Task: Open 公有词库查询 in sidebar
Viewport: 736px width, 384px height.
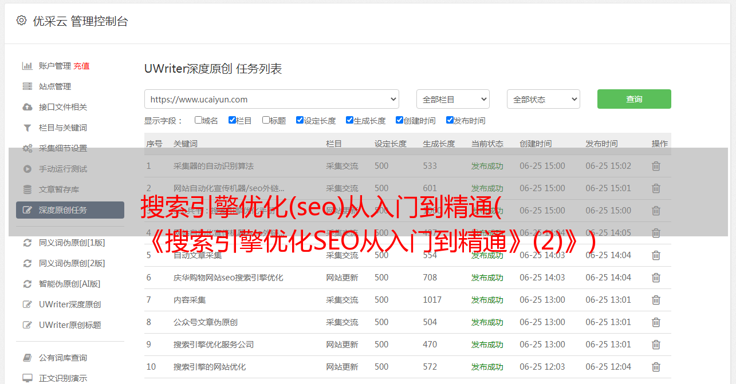Action: click(x=63, y=358)
